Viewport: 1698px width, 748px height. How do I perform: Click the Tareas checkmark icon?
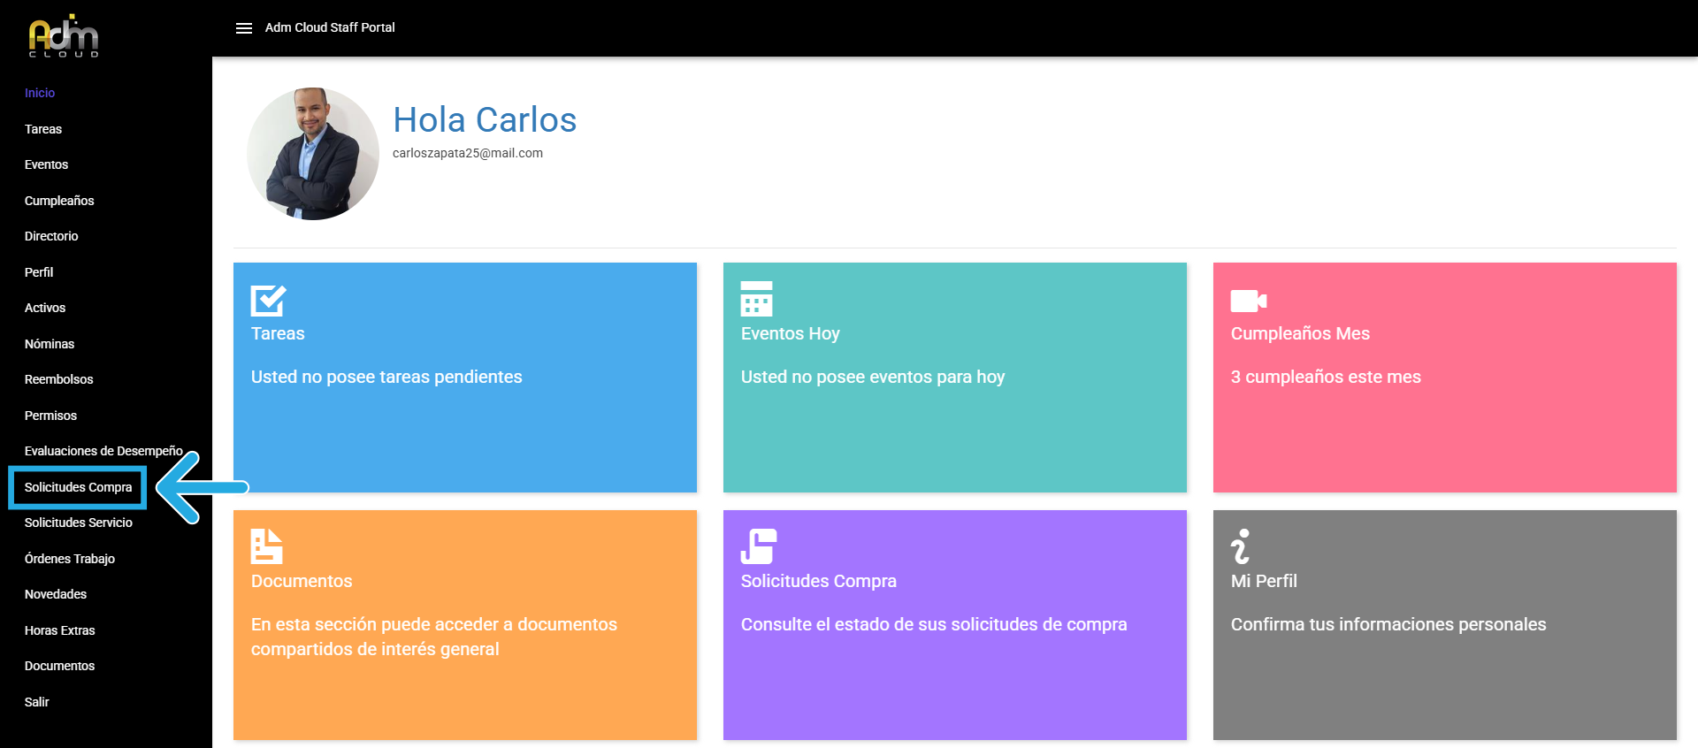268,301
